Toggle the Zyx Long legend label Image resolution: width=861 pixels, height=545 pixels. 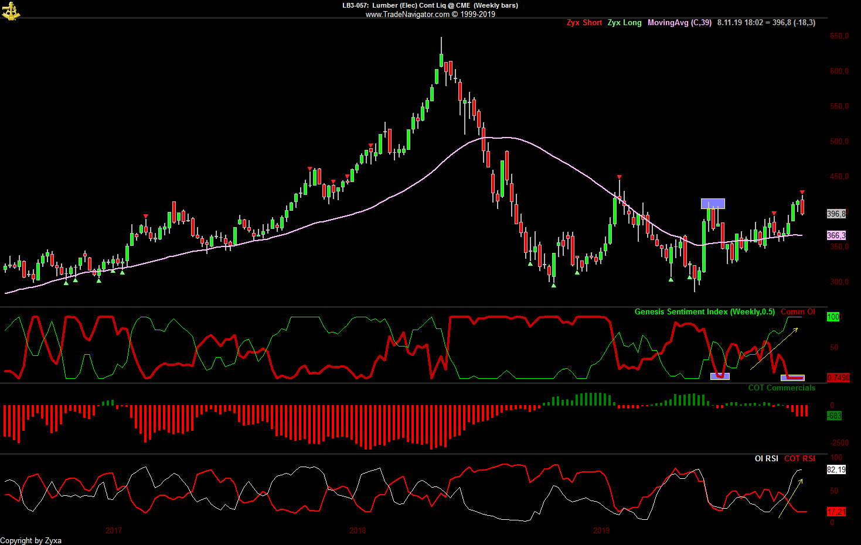[624, 23]
